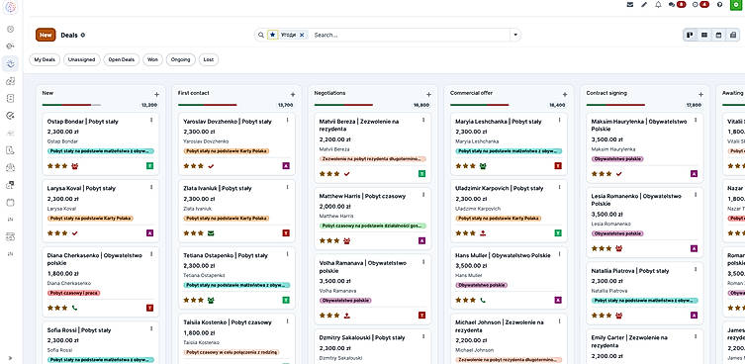Click the upload activity icon on Volha Ramanava card
Viewport: 745px width, 364px height.
pos(347,316)
